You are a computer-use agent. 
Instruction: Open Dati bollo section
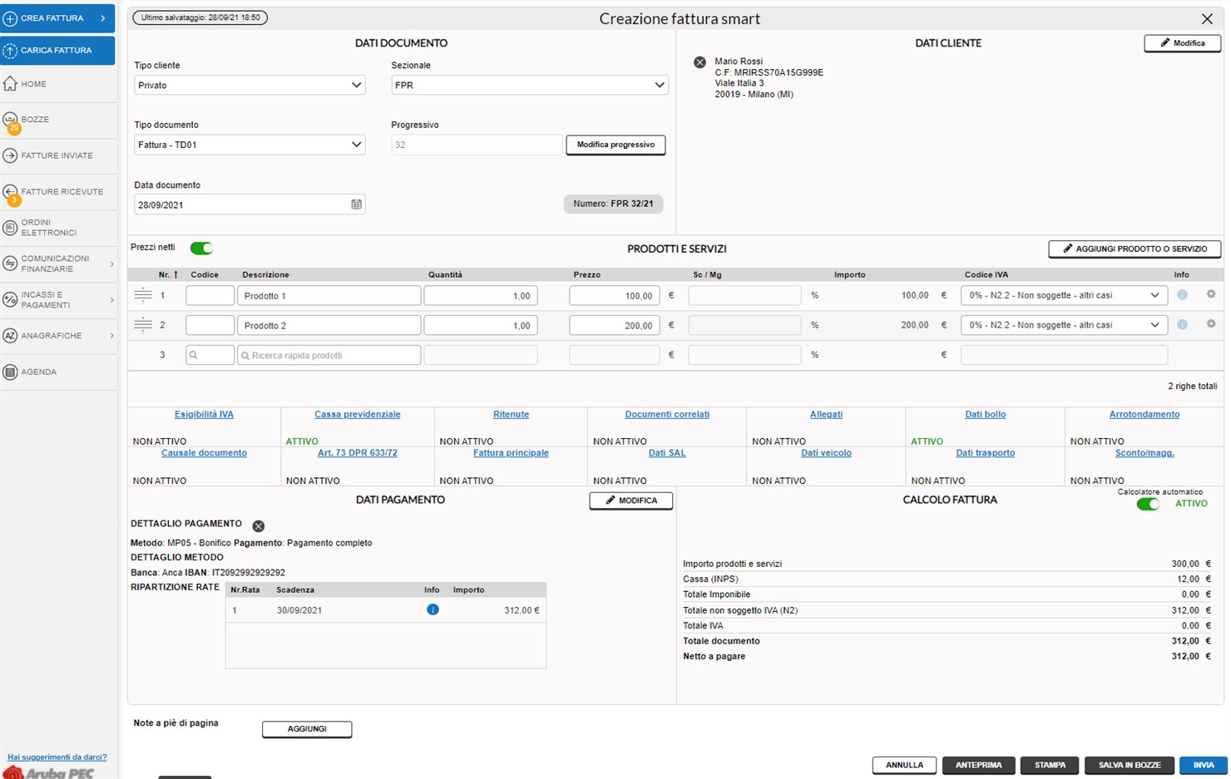(986, 414)
